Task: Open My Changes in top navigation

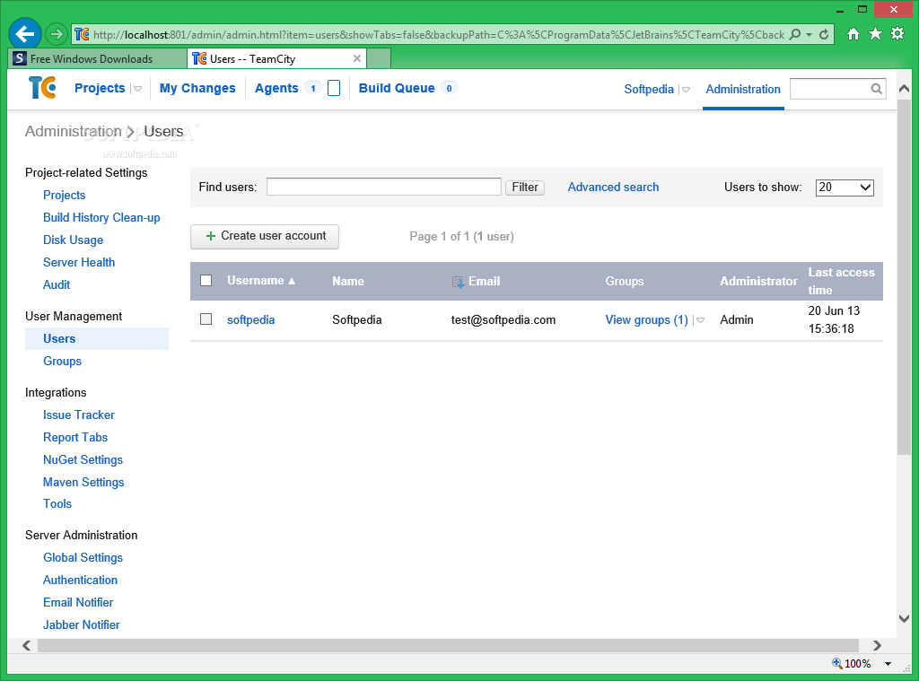Action: pyautogui.click(x=197, y=88)
